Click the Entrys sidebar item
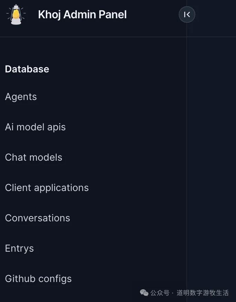This screenshot has height=302, width=236. point(19,249)
